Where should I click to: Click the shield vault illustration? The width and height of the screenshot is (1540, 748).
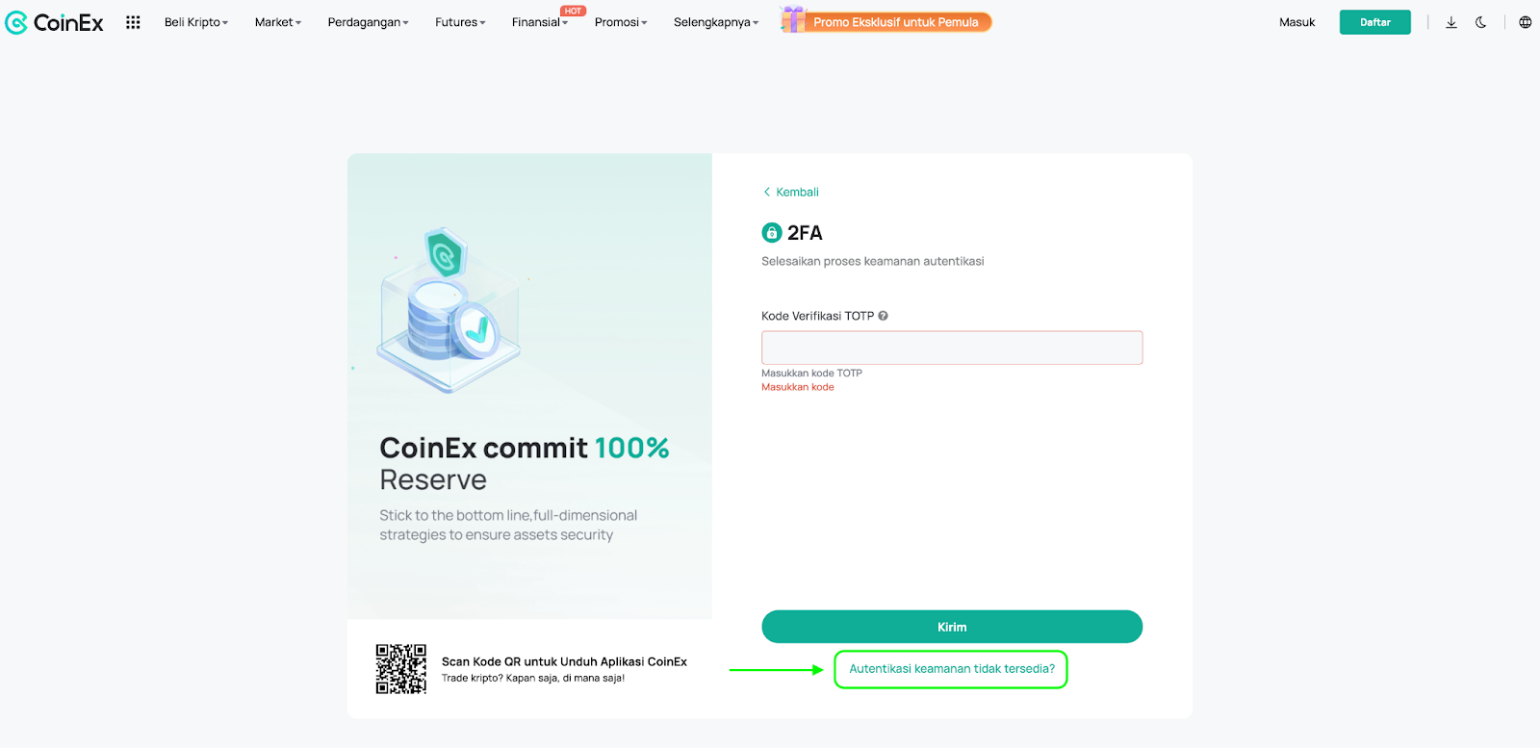449,311
